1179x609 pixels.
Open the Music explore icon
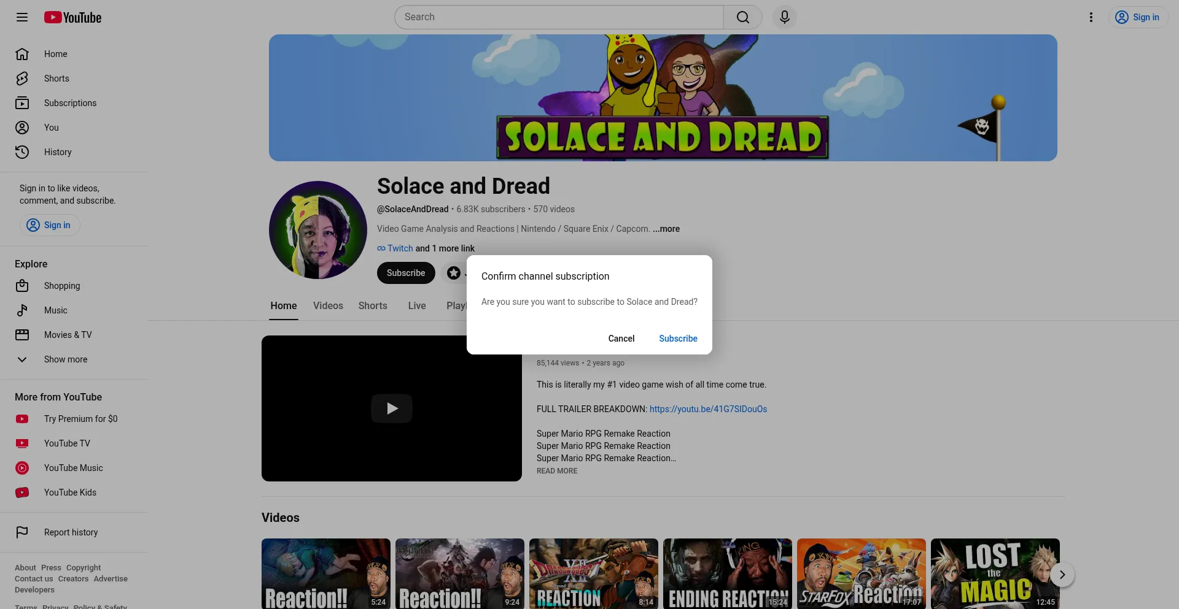tap(22, 310)
